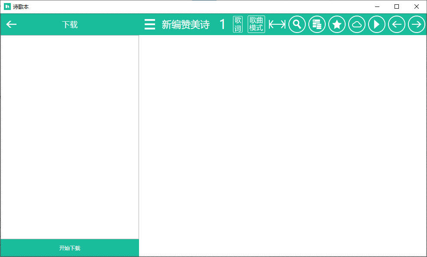Viewport: 427px width, 257px height.
Task: Toggle the 歌词 lyrics view
Action: pyautogui.click(x=238, y=24)
